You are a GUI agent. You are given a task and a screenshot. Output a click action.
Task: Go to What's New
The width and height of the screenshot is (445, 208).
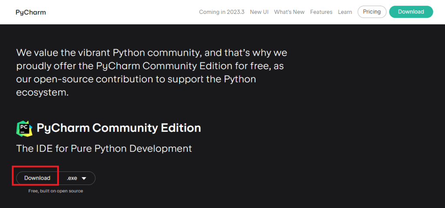[289, 12]
